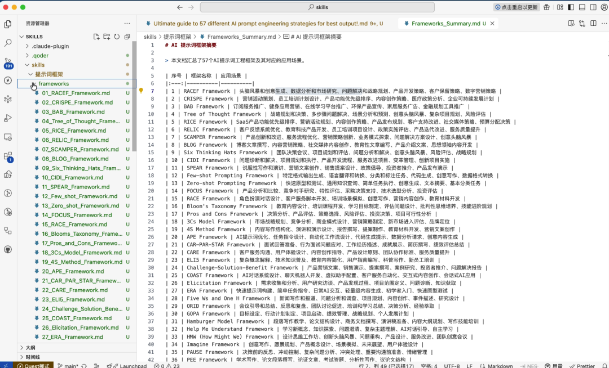Click the New File icon in SKILLS header
This screenshot has width=609, height=368.
[x=96, y=37]
